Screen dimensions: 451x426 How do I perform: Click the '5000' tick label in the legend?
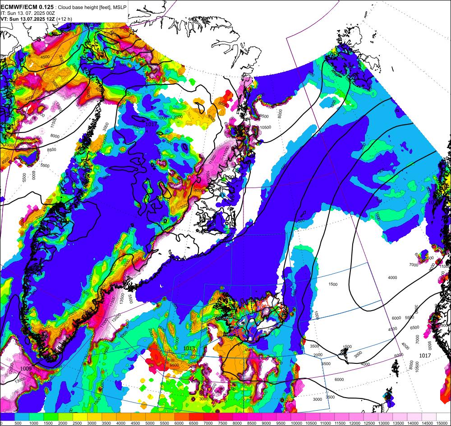[150, 423]
